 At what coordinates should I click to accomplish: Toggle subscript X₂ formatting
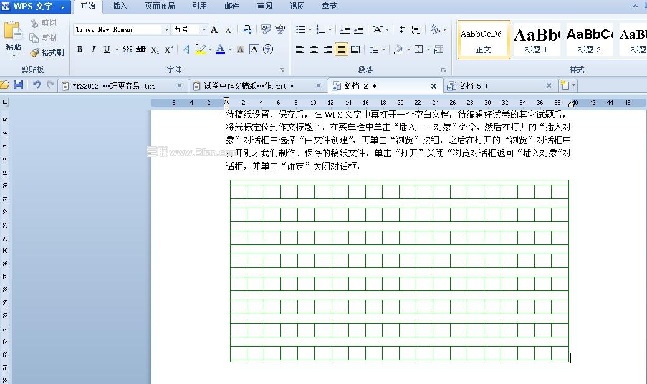[x=155, y=49]
